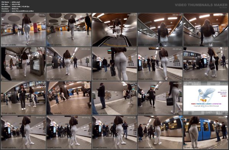Select the thumbnail stamped 00:00:05
The width and height of the screenshot is (229, 150).
tap(23, 30)
